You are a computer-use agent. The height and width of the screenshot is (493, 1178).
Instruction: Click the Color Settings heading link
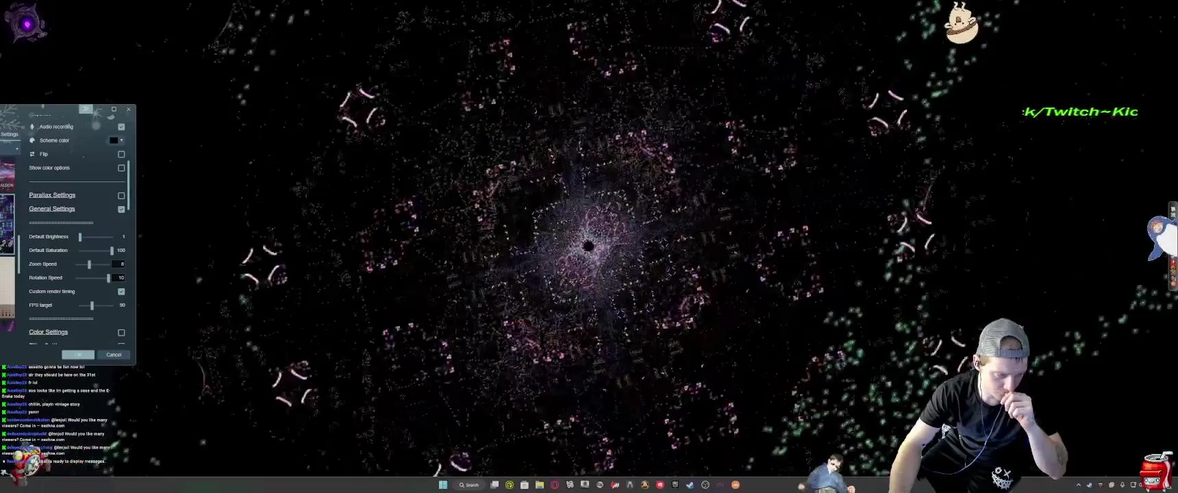(48, 332)
